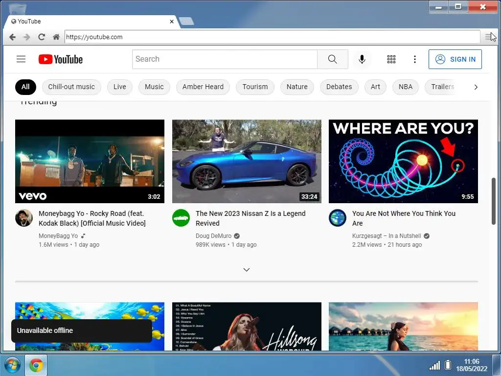Go back with browser back arrow
The width and height of the screenshot is (501, 376).
[x=12, y=37]
